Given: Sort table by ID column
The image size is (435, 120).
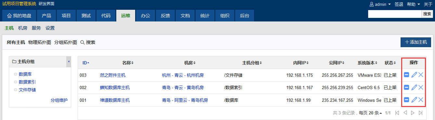Looking at the screenshot, I should [x=86, y=63].
